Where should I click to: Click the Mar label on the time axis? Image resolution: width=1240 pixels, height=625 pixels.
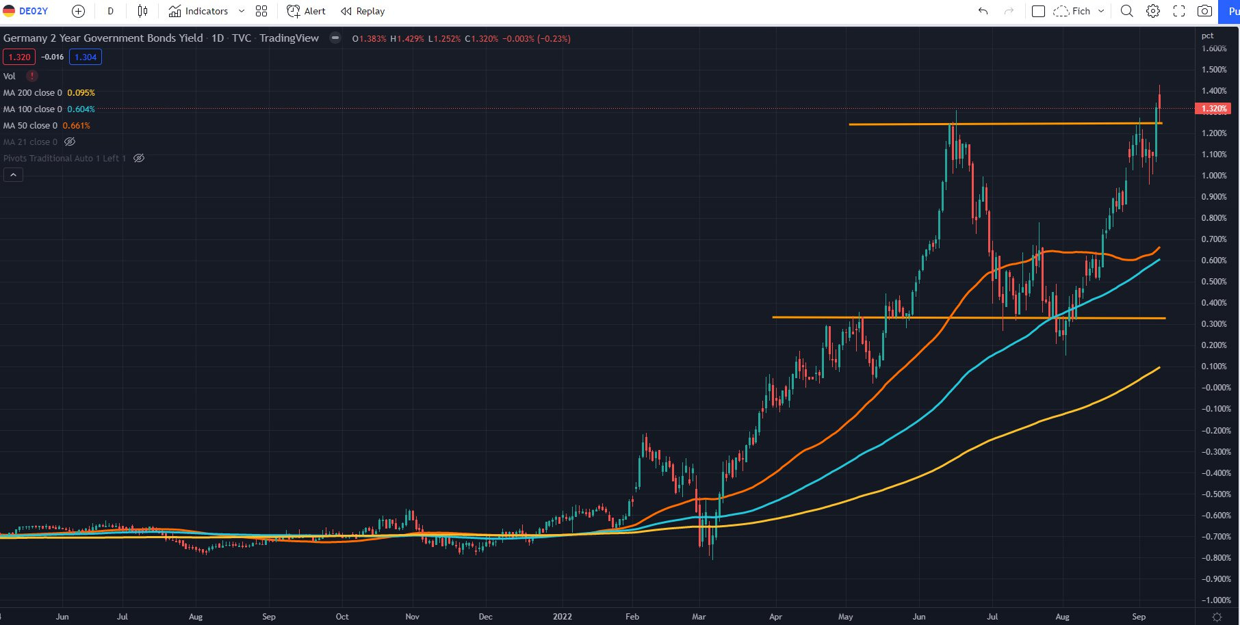click(699, 617)
